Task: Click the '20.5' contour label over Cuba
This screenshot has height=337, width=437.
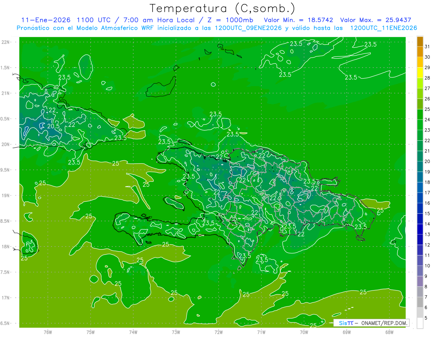Action: pyautogui.click(x=54, y=126)
